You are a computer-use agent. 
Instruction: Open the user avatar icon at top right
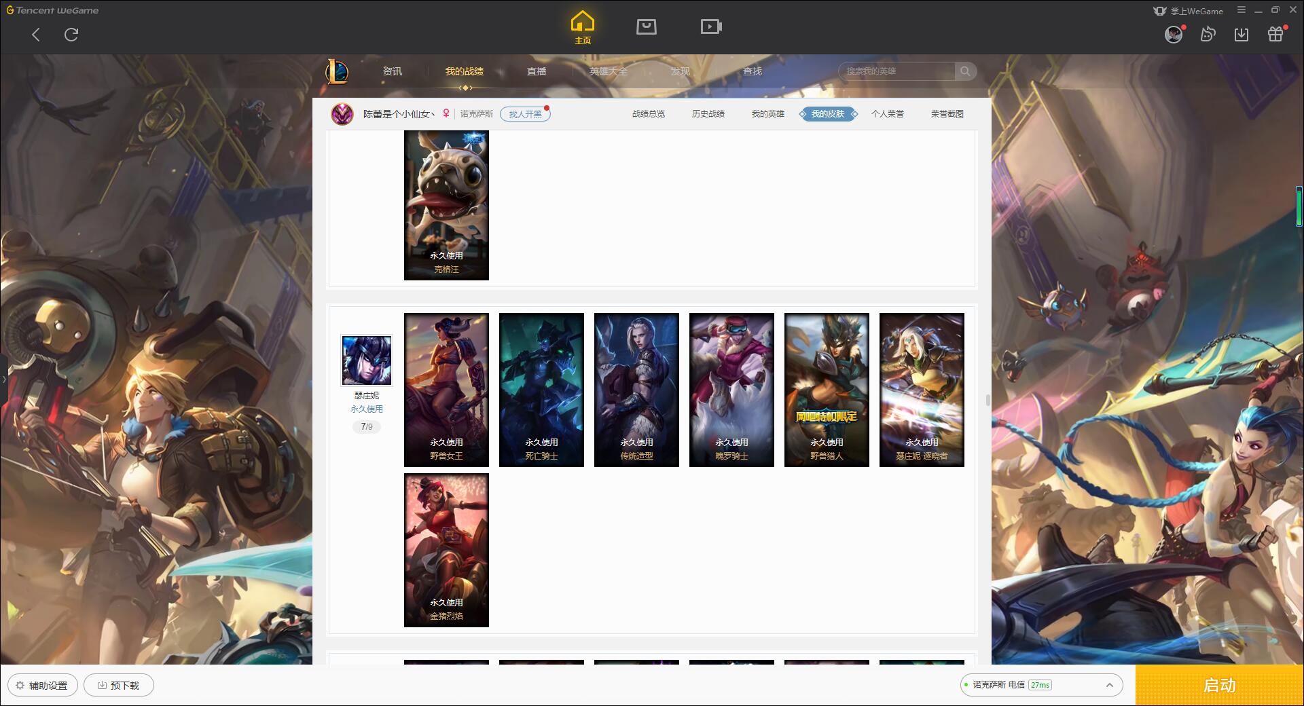1174,34
